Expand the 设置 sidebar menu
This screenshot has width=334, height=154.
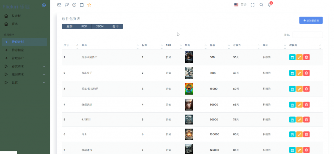click(x=24, y=82)
